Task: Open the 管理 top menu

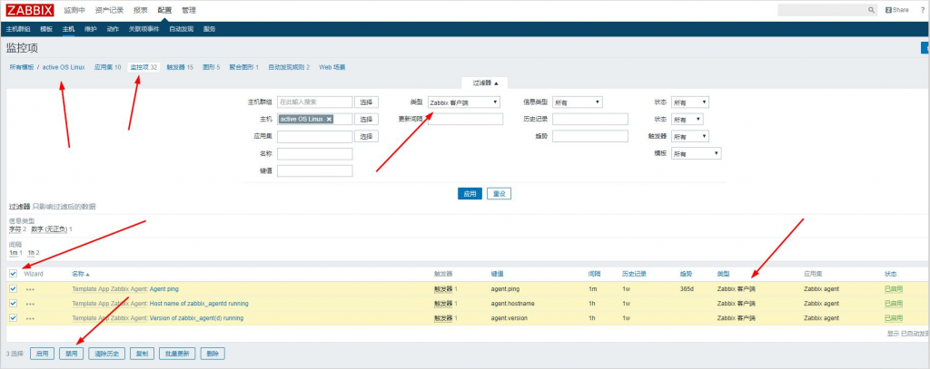Action: point(189,10)
